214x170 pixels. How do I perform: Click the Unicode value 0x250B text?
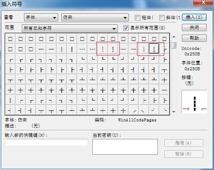pyautogui.click(x=192, y=54)
